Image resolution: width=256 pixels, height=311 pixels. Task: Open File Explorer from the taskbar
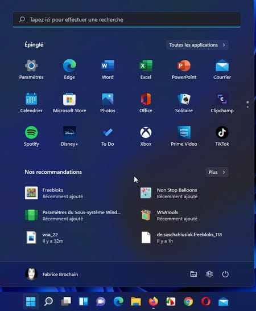pyautogui.click(x=136, y=301)
